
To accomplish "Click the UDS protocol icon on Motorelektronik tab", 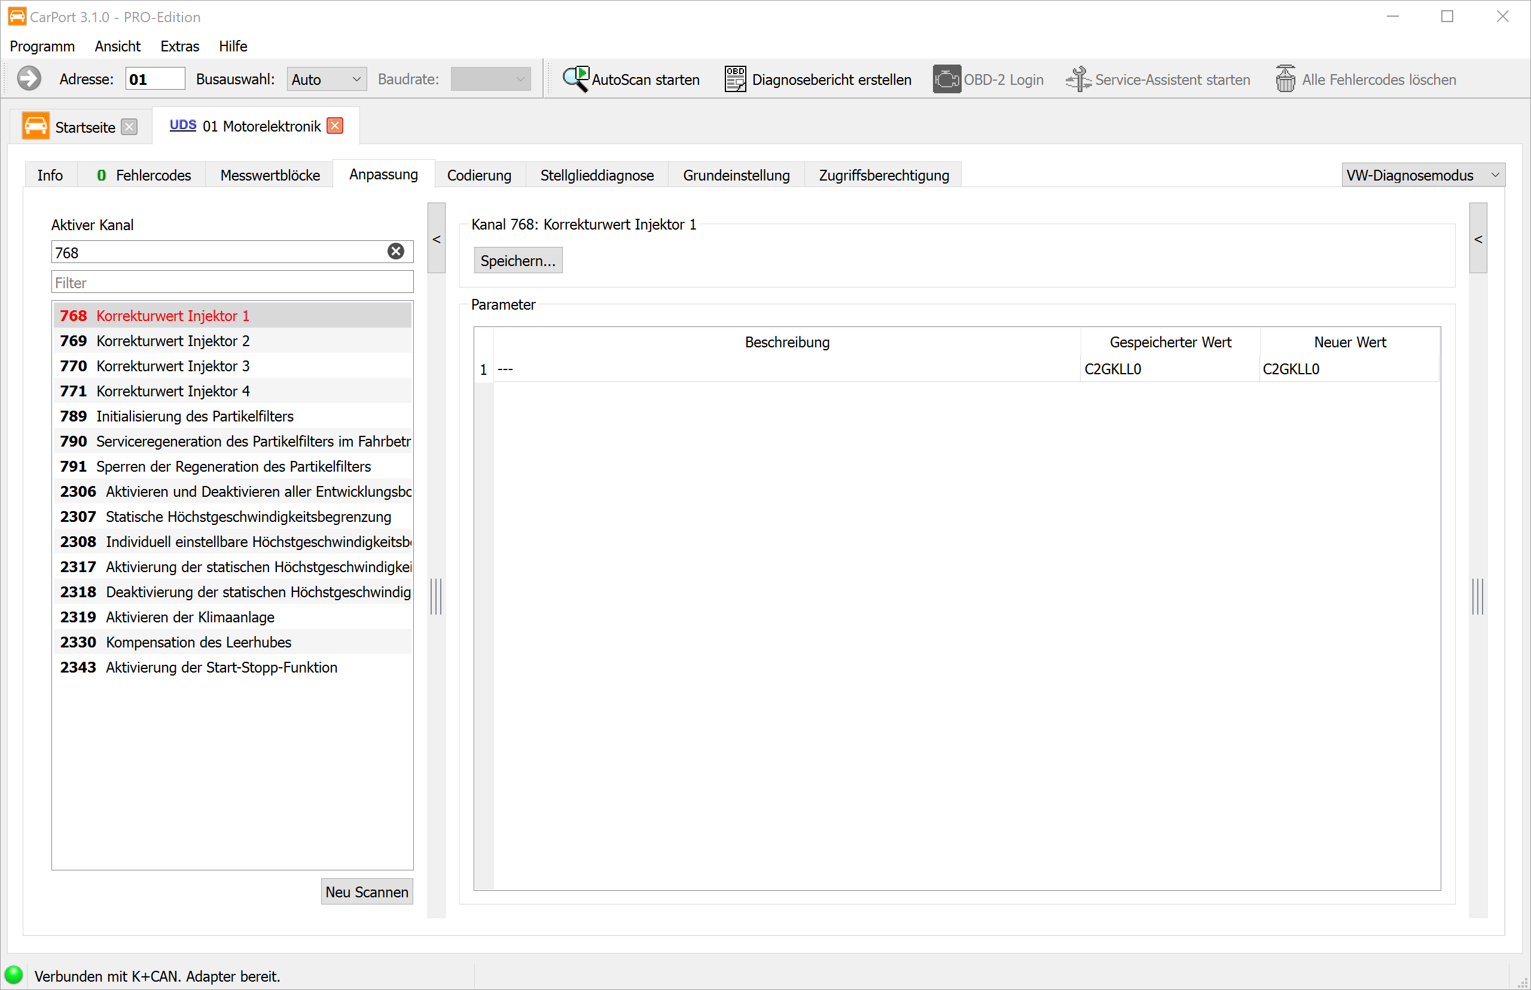I will click(182, 125).
